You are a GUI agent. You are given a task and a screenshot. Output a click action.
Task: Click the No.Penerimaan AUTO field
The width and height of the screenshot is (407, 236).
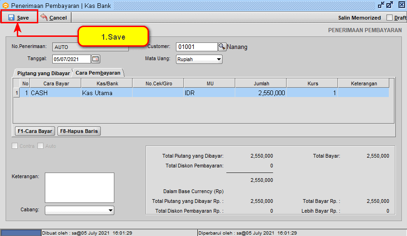(91, 47)
